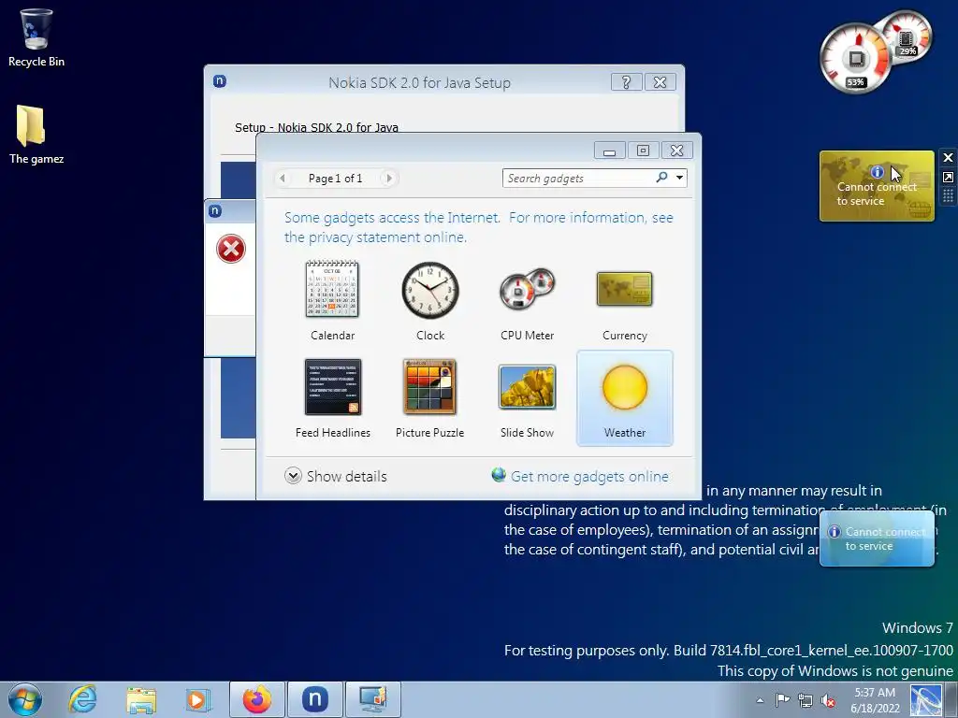Click the drag handle of Currency gadget
Screen dimensions: 958x718
pos(948,196)
